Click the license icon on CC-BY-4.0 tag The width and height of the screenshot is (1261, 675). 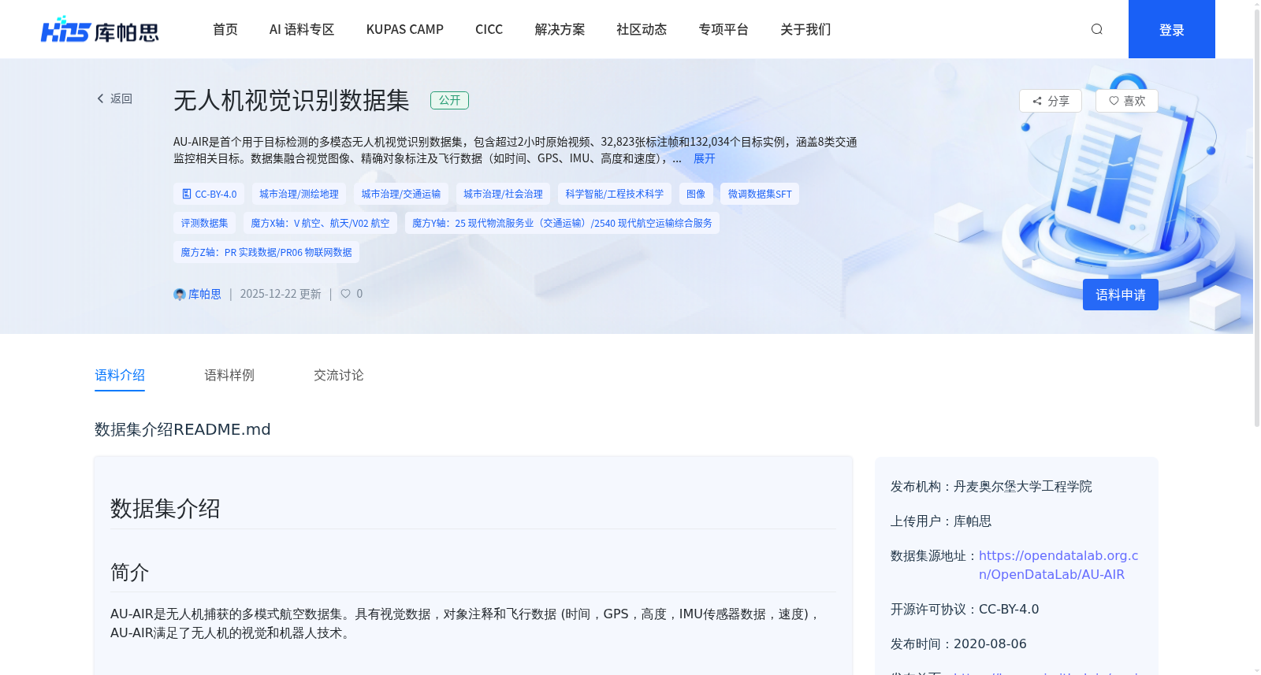(187, 194)
